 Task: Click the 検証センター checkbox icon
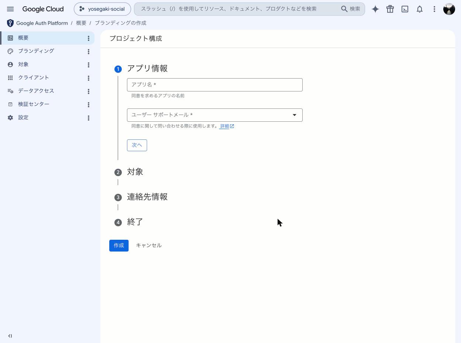[x=10, y=104]
